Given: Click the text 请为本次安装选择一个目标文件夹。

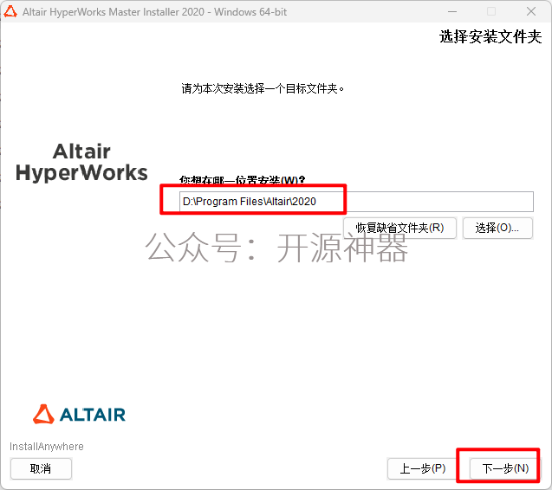Looking at the screenshot, I should (x=263, y=88).
